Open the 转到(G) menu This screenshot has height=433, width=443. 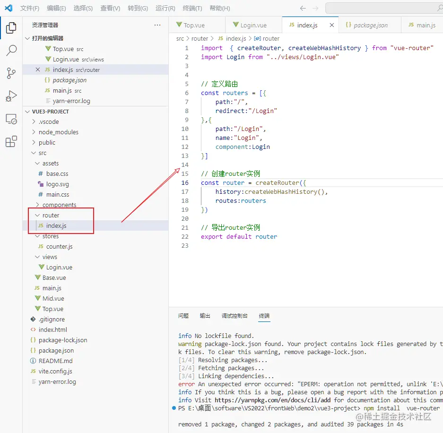coord(138,8)
